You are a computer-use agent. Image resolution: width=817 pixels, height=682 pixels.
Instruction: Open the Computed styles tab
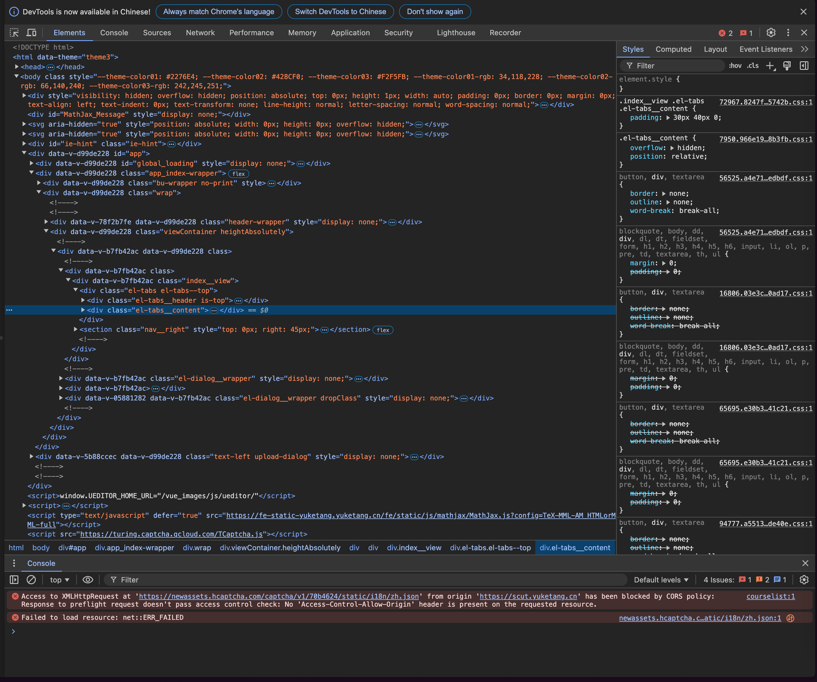tap(673, 49)
